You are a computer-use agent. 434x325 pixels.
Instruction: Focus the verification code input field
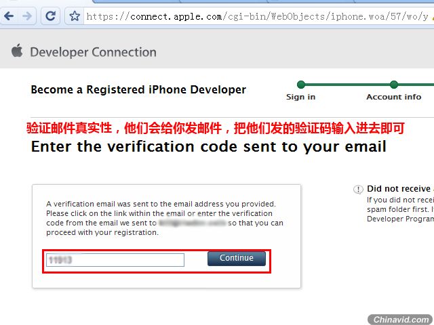[115, 260]
